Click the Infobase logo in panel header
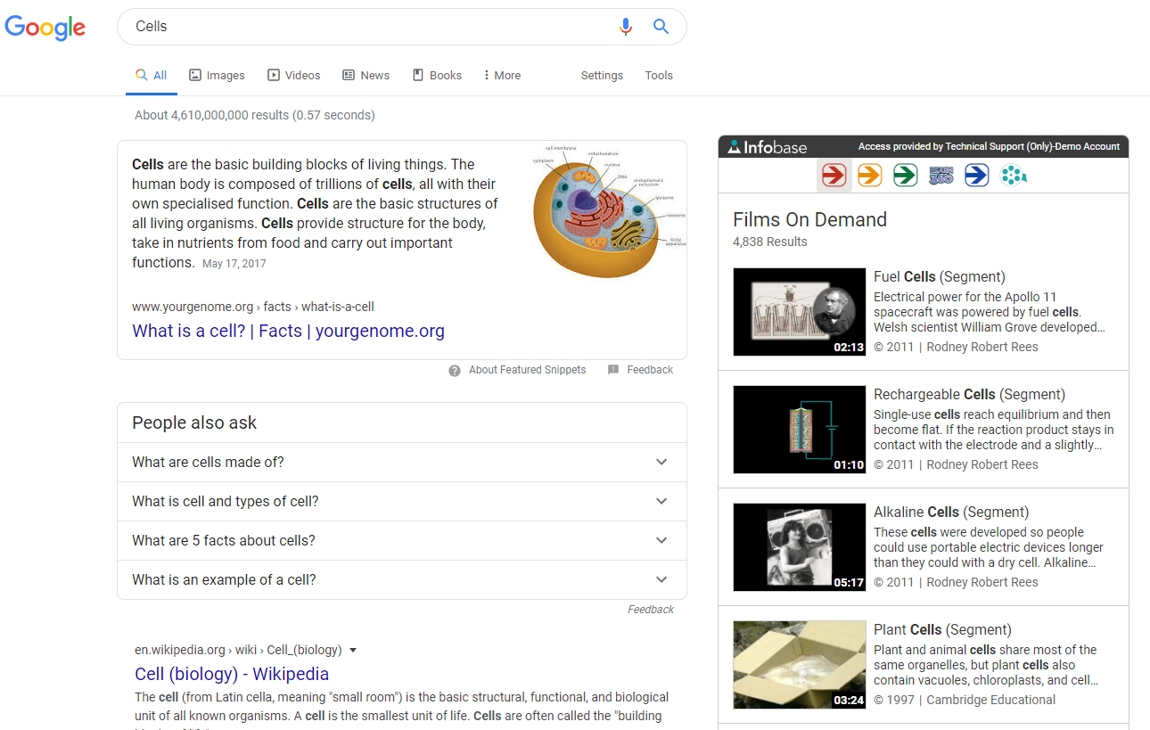The height and width of the screenshot is (730, 1150). point(768,147)
